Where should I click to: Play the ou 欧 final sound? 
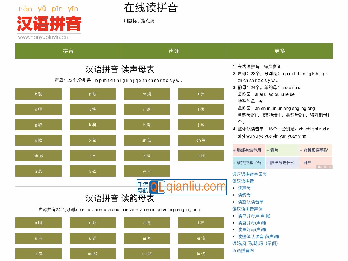[x=147, y=254]
